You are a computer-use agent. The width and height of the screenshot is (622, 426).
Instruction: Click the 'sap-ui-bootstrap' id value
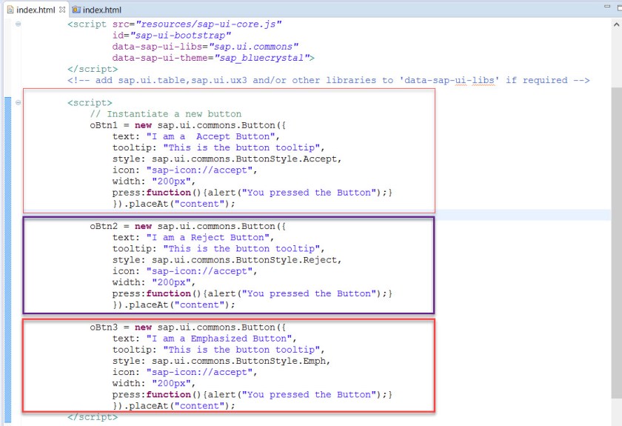click(x=181, y=36)
